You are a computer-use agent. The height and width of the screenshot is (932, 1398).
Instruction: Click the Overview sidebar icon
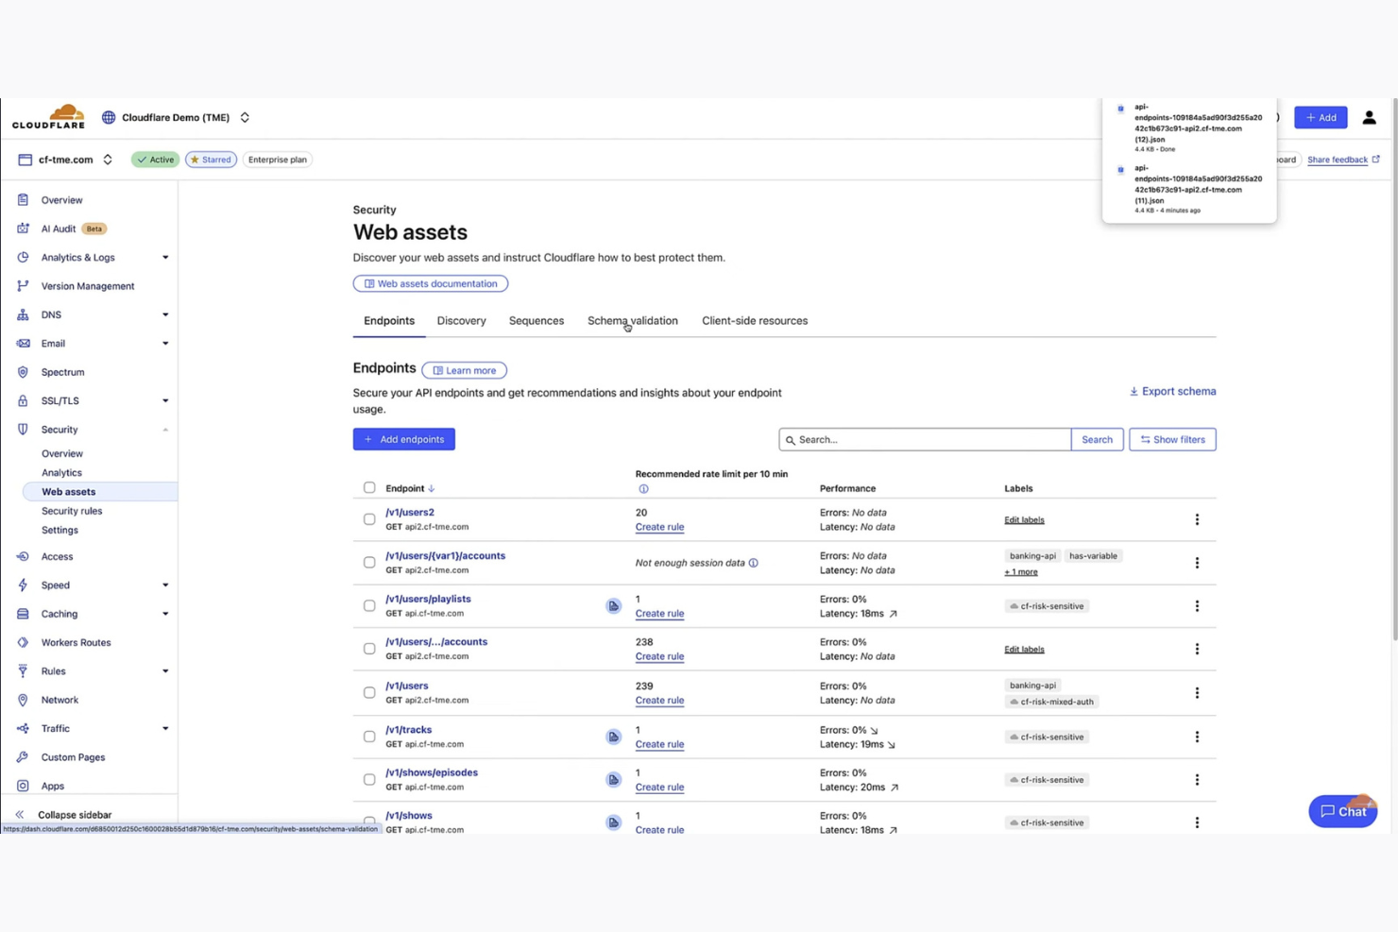point(23,200)
